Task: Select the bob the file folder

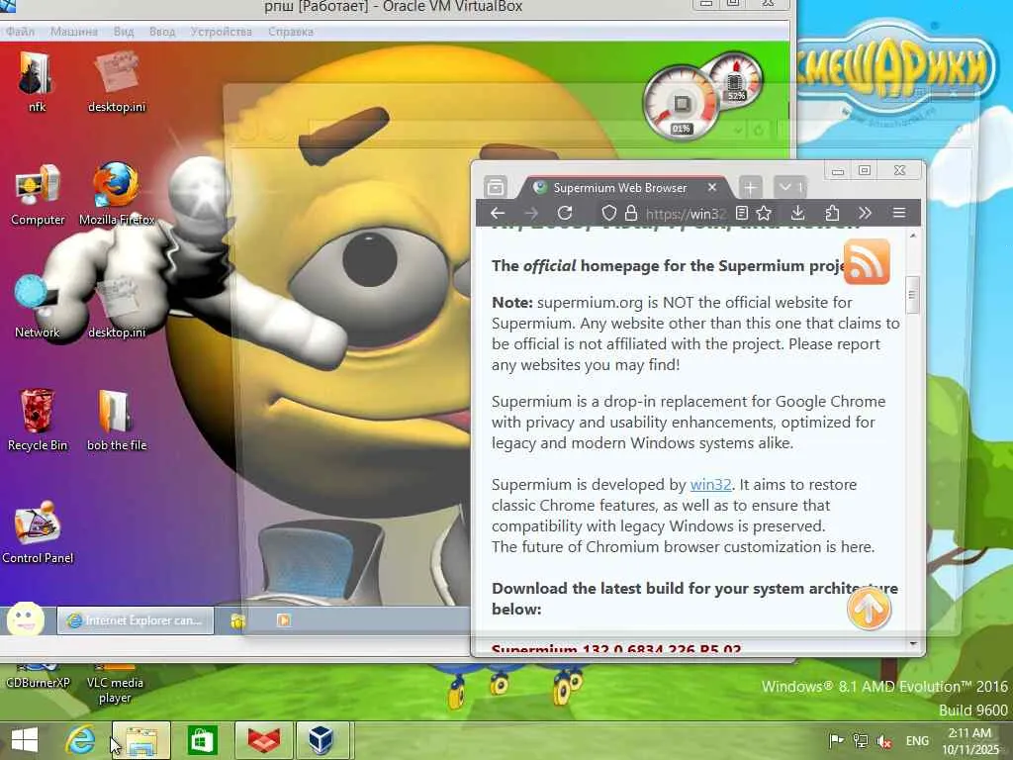Action: [117, 420]
